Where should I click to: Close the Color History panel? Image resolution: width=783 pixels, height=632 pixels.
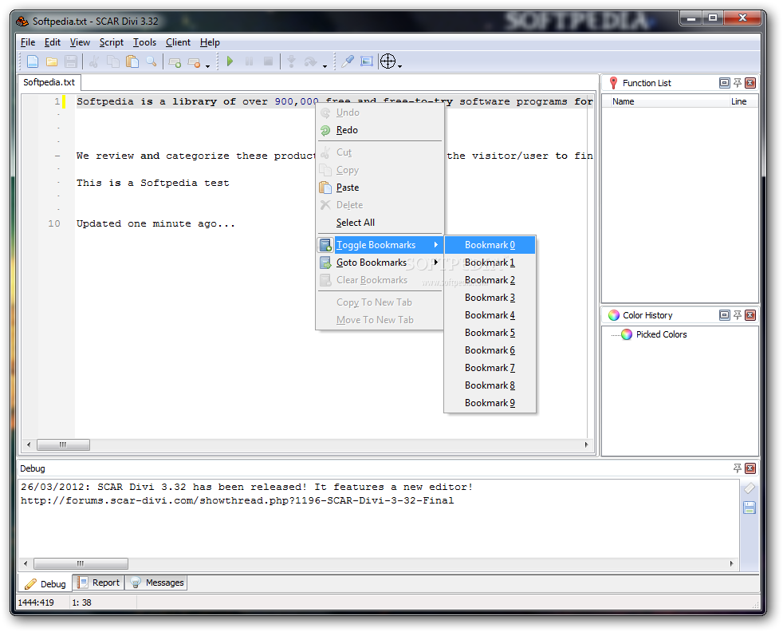pyautogui.click(x=750, y=314)
